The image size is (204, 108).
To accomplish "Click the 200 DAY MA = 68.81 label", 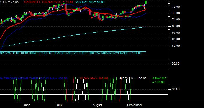I will point(90,2).
